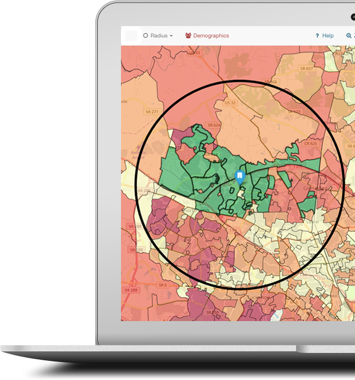Click the VA 271 route shield
This screenshot has width=355, height=380.
tap(151, 112)
